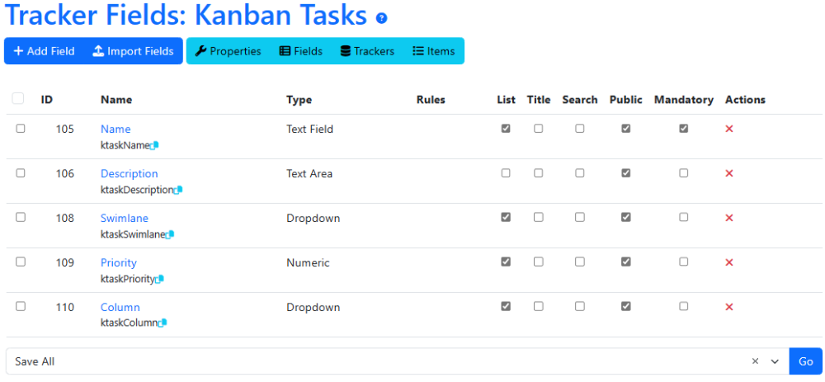Check the select-all checkbox in table header
The width and height of the screenshot is (825, 382).
[x=18, y=98]
